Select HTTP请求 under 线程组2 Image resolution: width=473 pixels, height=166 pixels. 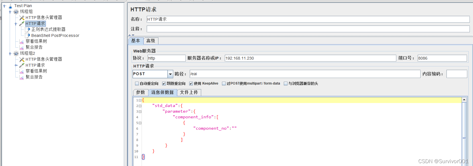(35, 65)
